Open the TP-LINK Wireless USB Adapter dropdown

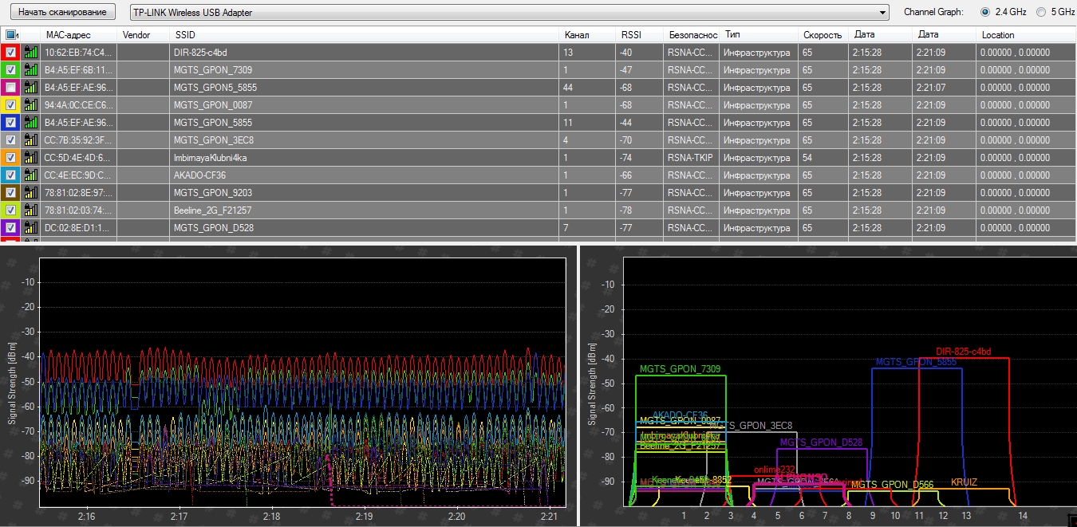click(882, 13)
